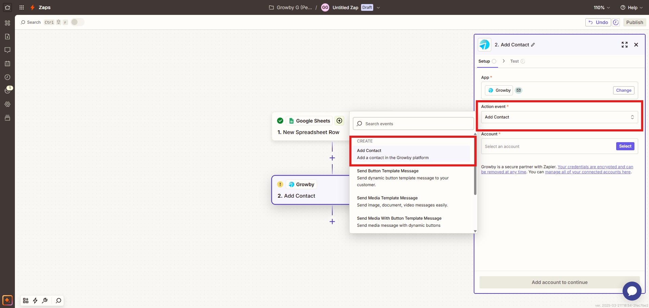This screenshot has width=649, height=308.
Task: Click the wrench tool icon in bottom toolbar
Action: pyautogui.click(x=45, y=301)
